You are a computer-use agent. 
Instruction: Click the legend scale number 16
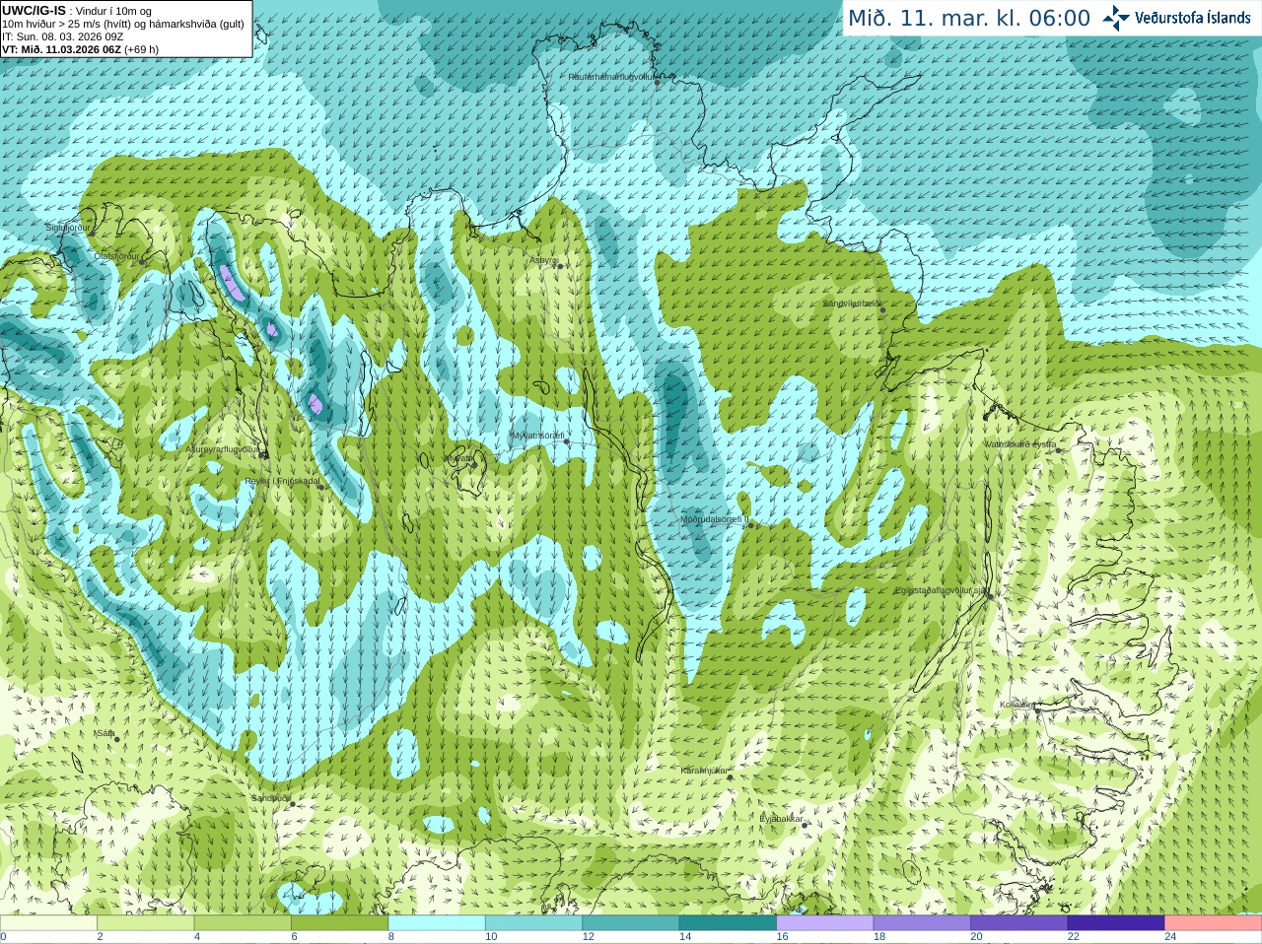pos(783,937)
